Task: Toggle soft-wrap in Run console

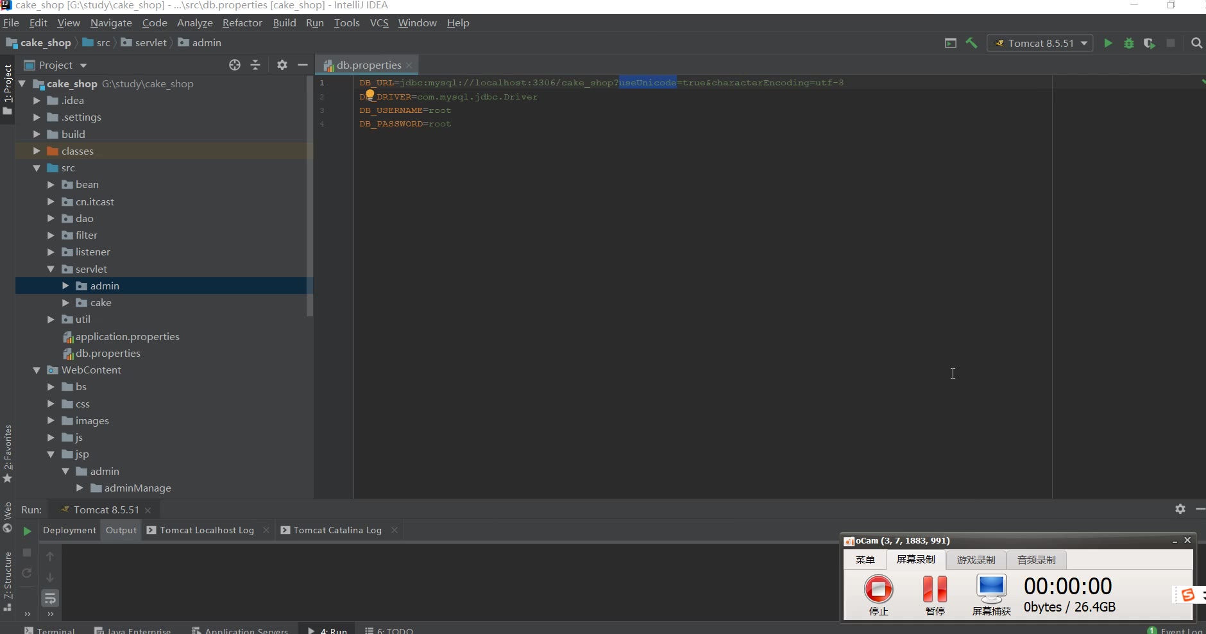Action: pyautogui.click(x=50, y=599)
